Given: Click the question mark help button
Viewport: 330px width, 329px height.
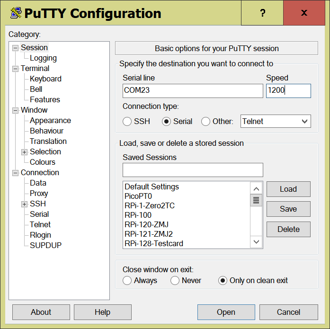Looking at the screenshot, I should [x=262, y=13].
